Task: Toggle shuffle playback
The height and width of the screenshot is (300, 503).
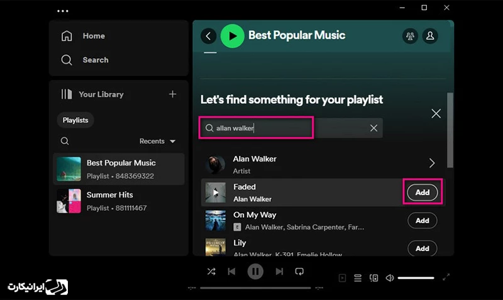Action: pos(211,272)
